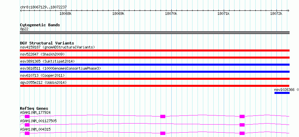Click the 8p22 band label

point(24,29)
